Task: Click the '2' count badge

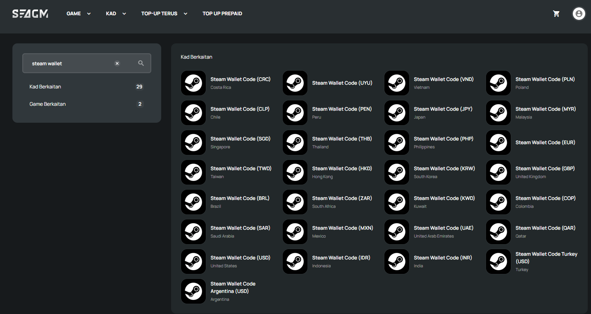Action: pos(140,104)
